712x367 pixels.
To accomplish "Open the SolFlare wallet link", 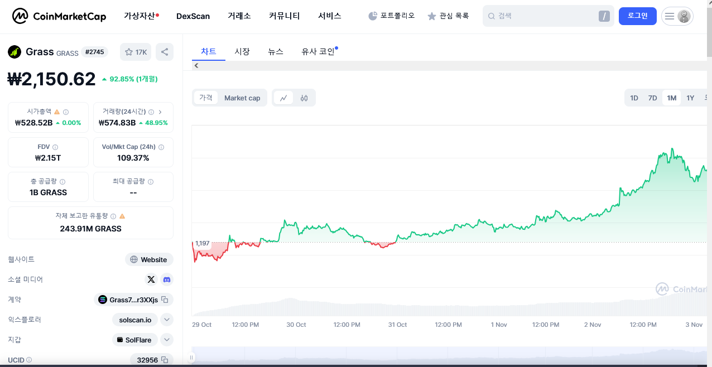I will [x=134, y=340].
